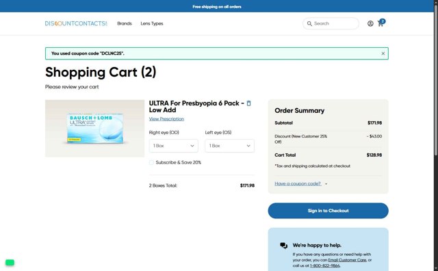438x271 pixels.
Task: Click the Free shipping on all orders banner
Action: [217, 6]
